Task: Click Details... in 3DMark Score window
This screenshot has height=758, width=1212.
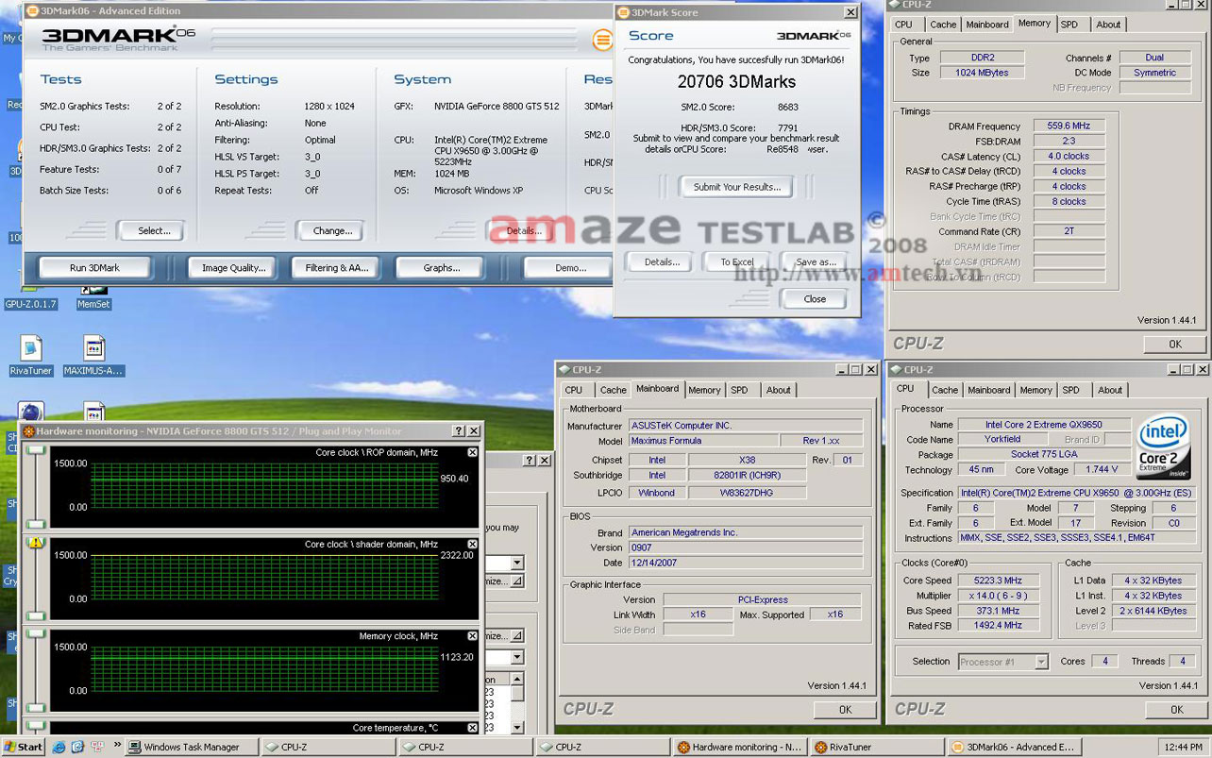Action: click(x=662, y=262)
